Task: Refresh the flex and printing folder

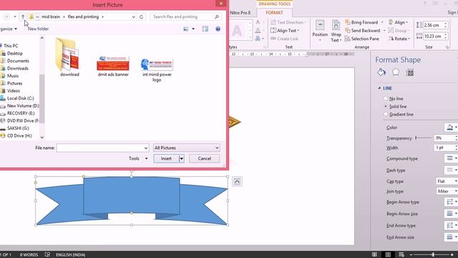Action: 142,17
